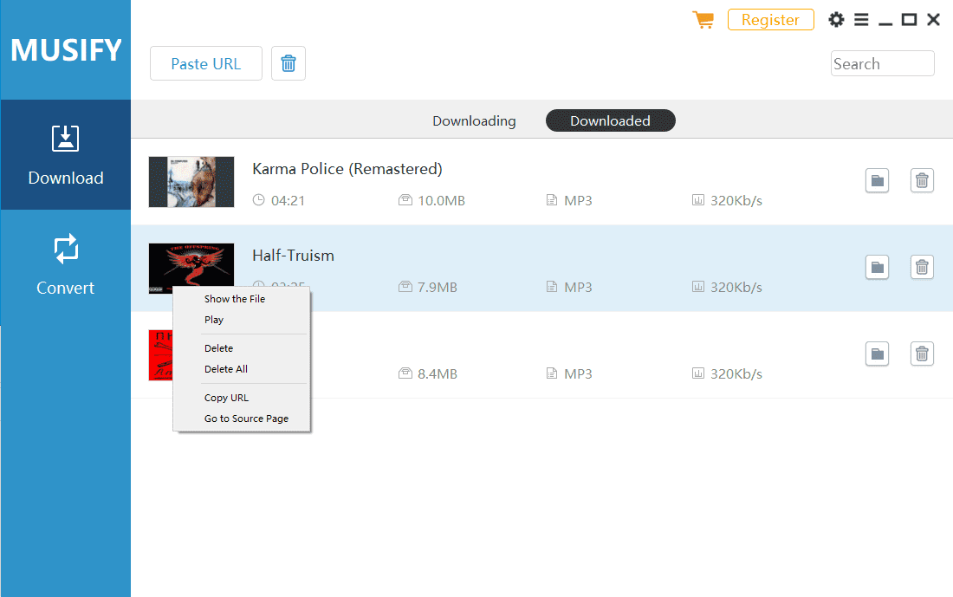
Task: Click MP3 format label of Karma Police
Action: point(578,201)
